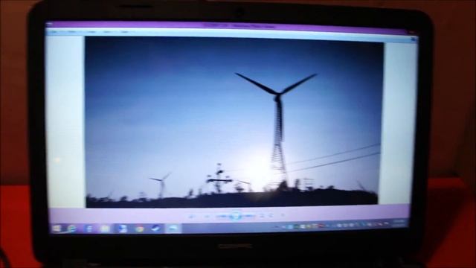Screen dimensions: 476x268
Task: Open File Explorer folder on taskbar
Action: click(105, 229)
